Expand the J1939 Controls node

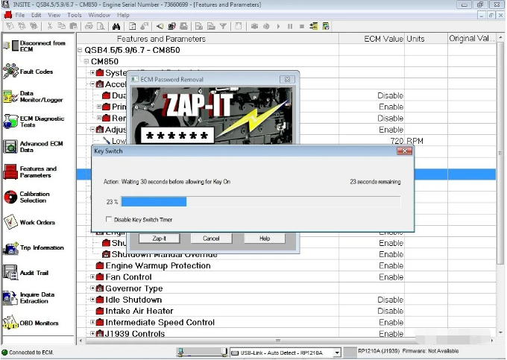92,333
